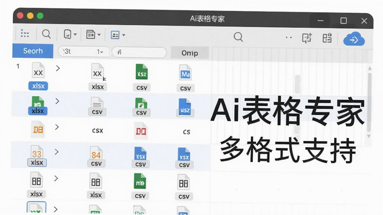Select the grid xlsx file in first column, fifth row
This screenshot has width=383, height=215.
36,185
